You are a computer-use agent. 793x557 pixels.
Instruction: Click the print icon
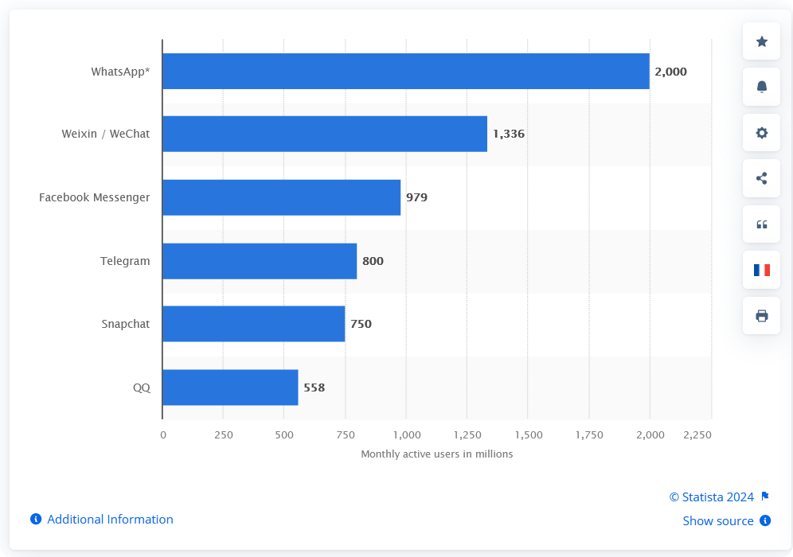(762, 316)
